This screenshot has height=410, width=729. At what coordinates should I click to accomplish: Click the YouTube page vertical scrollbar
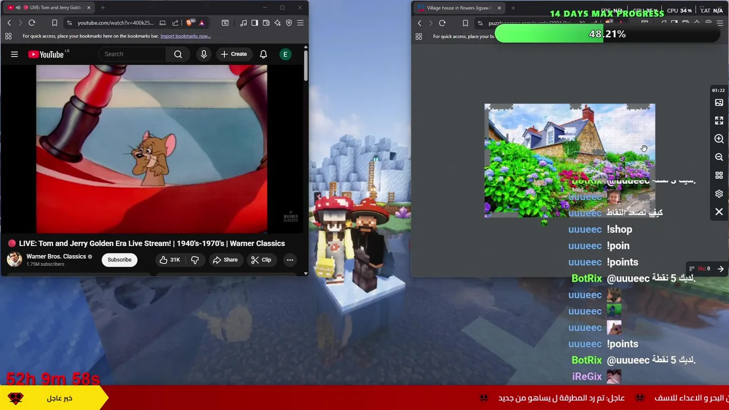point(305,65)
